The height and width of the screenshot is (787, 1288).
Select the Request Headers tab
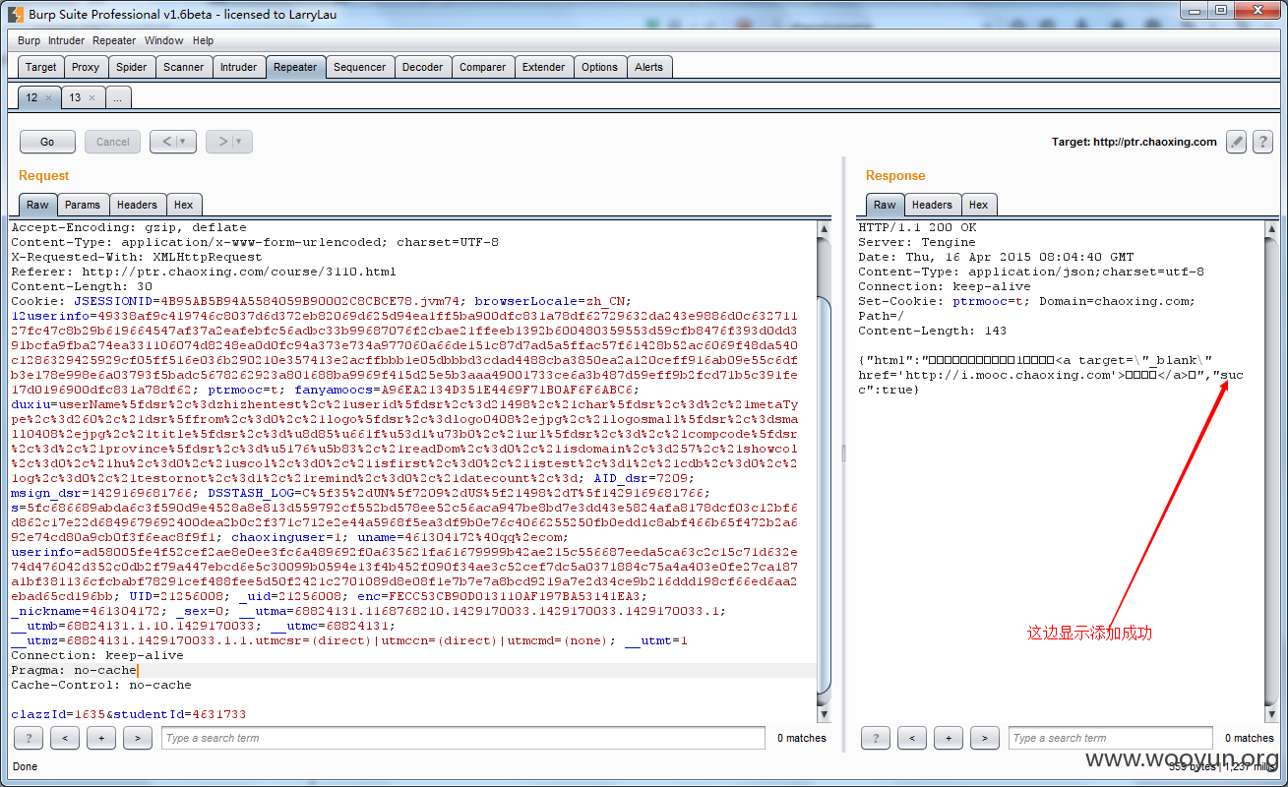pyautogui.click(x=137, y=205)
